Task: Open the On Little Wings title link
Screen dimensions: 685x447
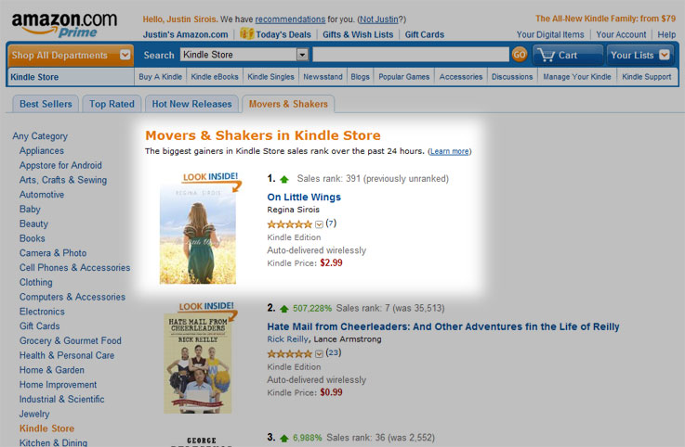Action: coord(304,197)
